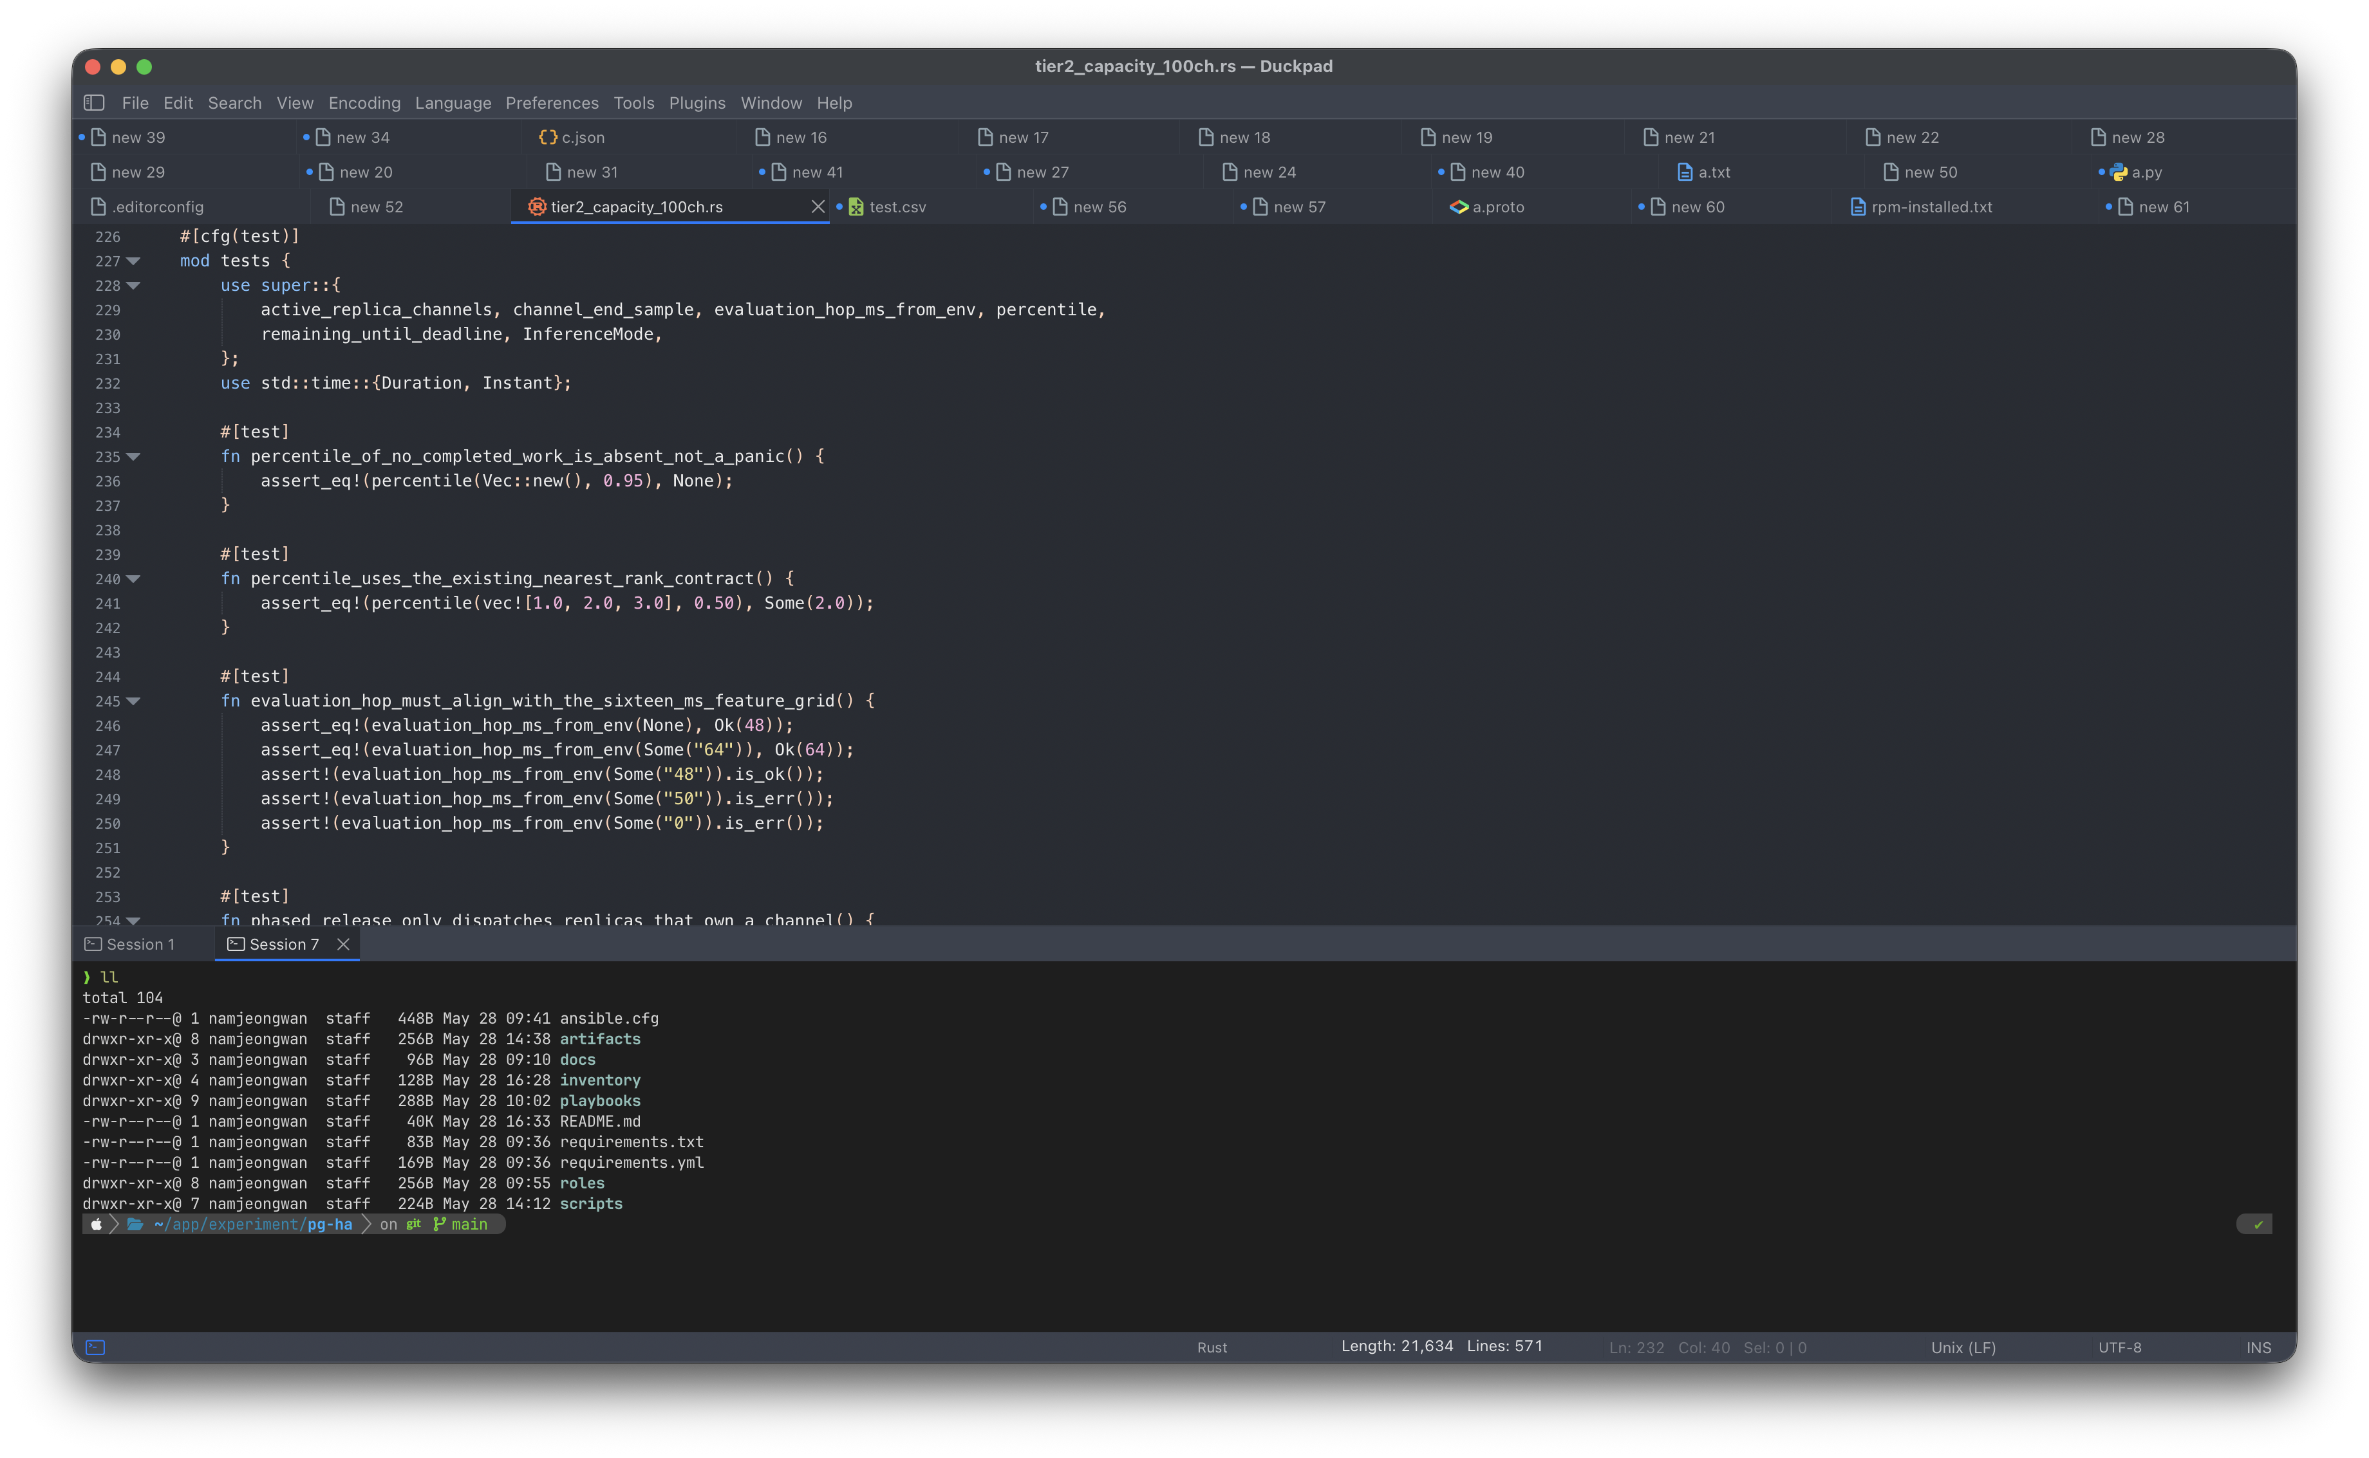
Task: Click the terminal icon in status bar
Action: (95, 1347)
